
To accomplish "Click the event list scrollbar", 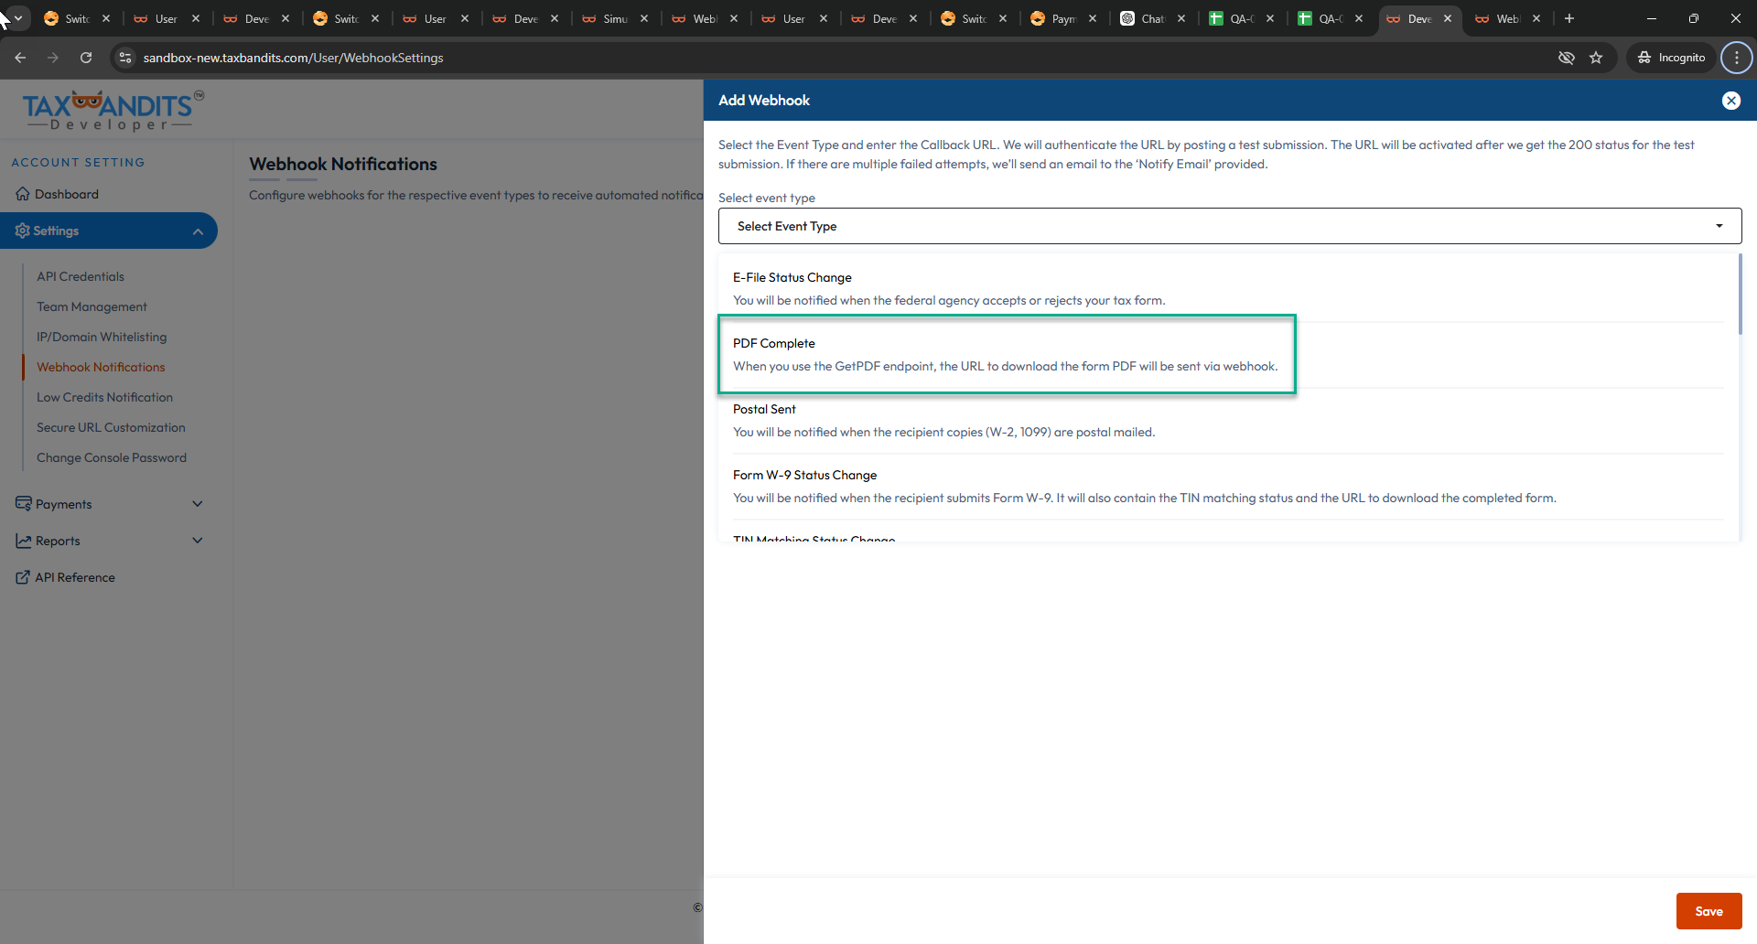I will (x=1739, y=295).
